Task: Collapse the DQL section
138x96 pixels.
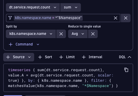Action: [125, 57]
